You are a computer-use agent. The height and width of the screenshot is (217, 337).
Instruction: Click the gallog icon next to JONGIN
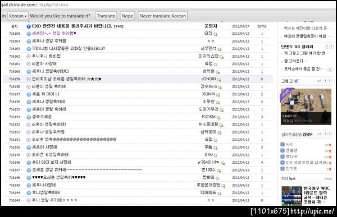[x=219, y=80]
